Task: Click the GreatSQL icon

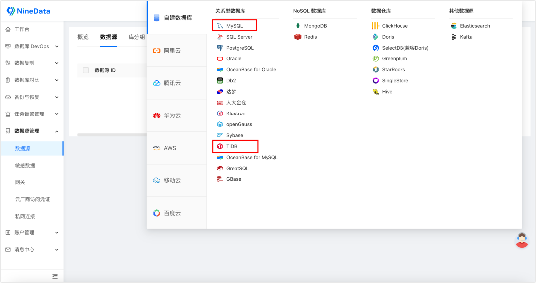Action: click(220, 169)
